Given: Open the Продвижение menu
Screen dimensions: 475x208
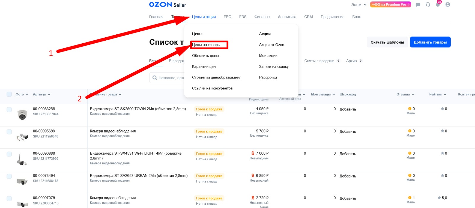Looking at the screenshot, I should click(x=332, y=17).
